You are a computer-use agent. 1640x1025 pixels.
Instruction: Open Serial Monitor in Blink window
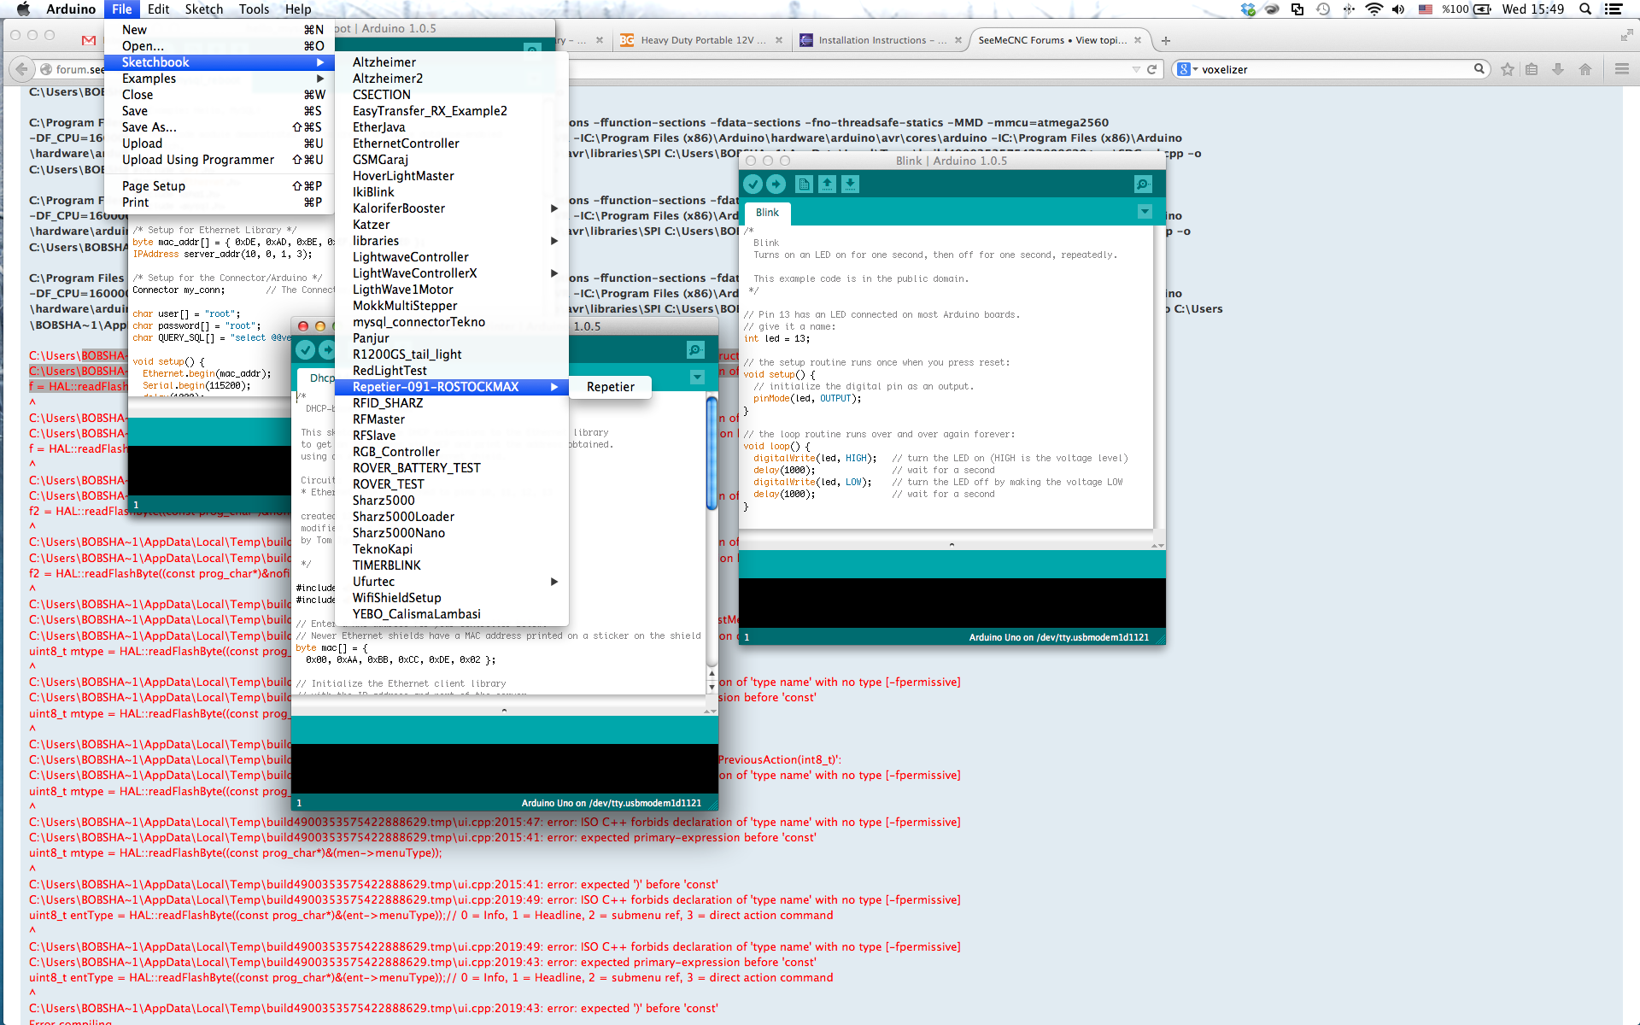point(1143,184)
